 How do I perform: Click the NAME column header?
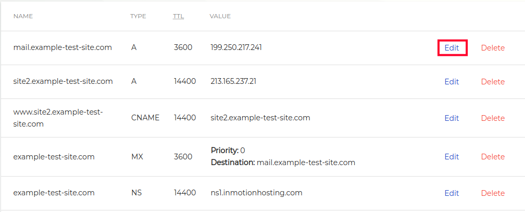(23, 16)
